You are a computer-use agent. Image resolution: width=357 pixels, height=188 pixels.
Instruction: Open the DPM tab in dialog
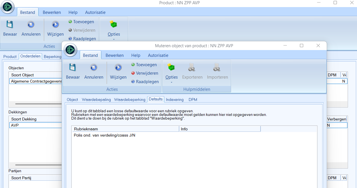tap(193, 100)
